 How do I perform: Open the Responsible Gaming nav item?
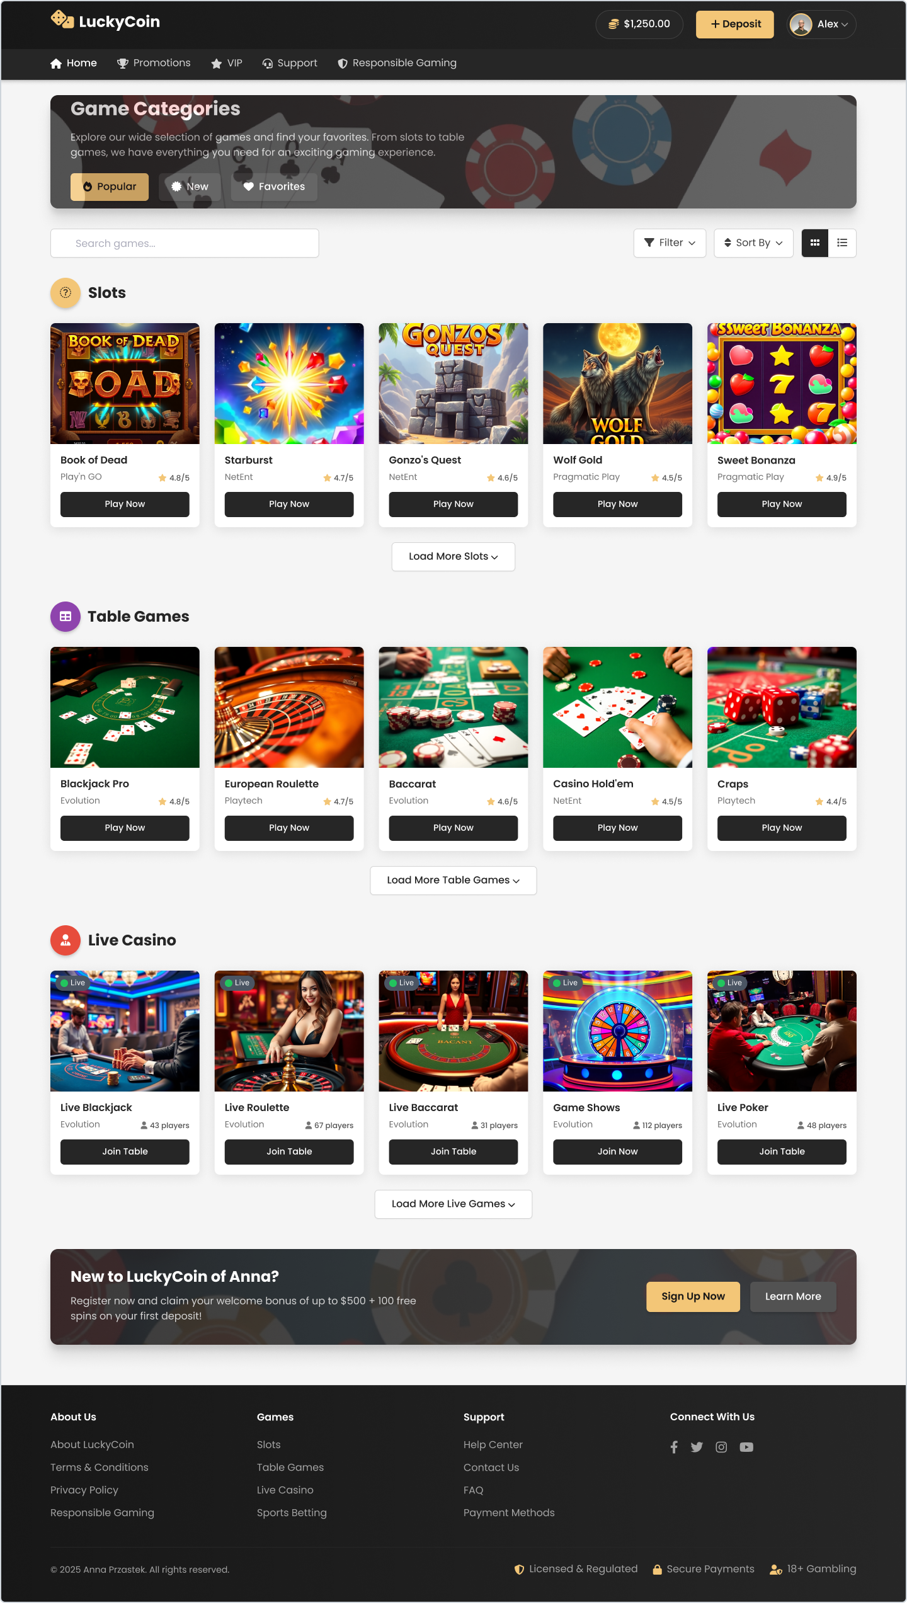point(397,63)
